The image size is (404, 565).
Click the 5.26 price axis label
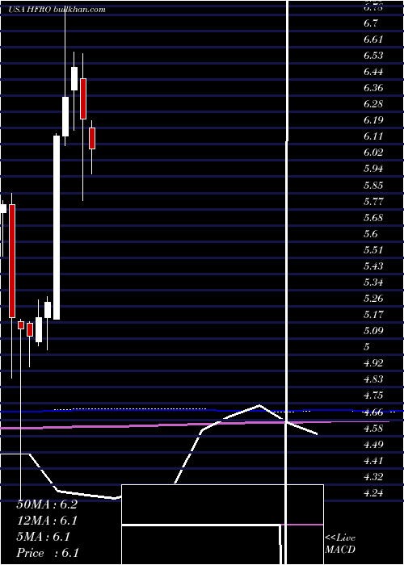(x=373, y=299)
